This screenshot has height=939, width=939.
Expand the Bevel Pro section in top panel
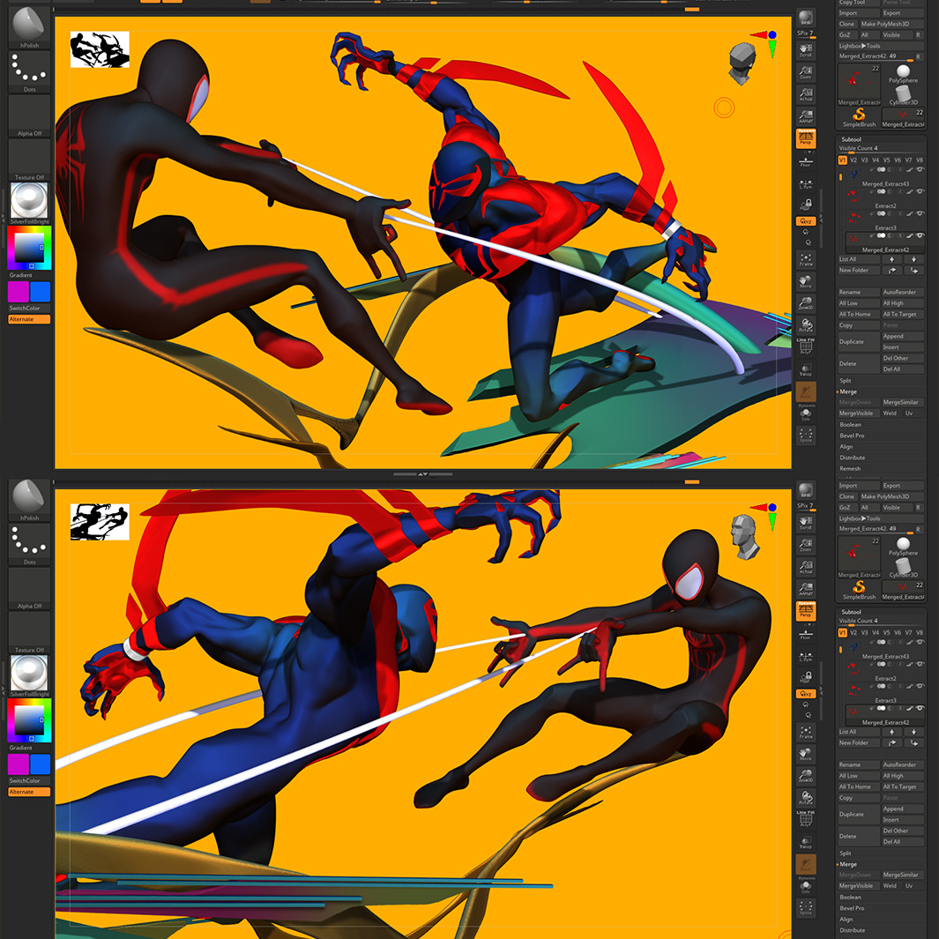(852, 436)
